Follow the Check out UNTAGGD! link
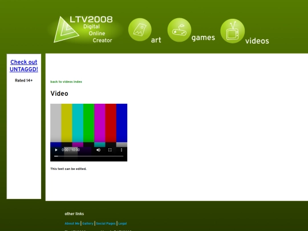 [24, 66]
